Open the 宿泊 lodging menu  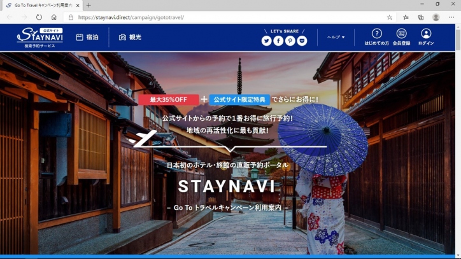click(87, 38)
